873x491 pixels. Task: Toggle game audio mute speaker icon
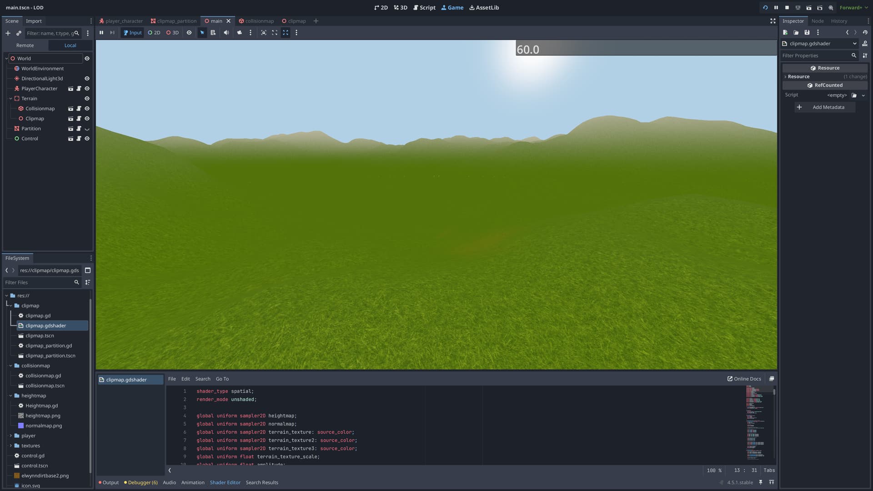(226, 33)
